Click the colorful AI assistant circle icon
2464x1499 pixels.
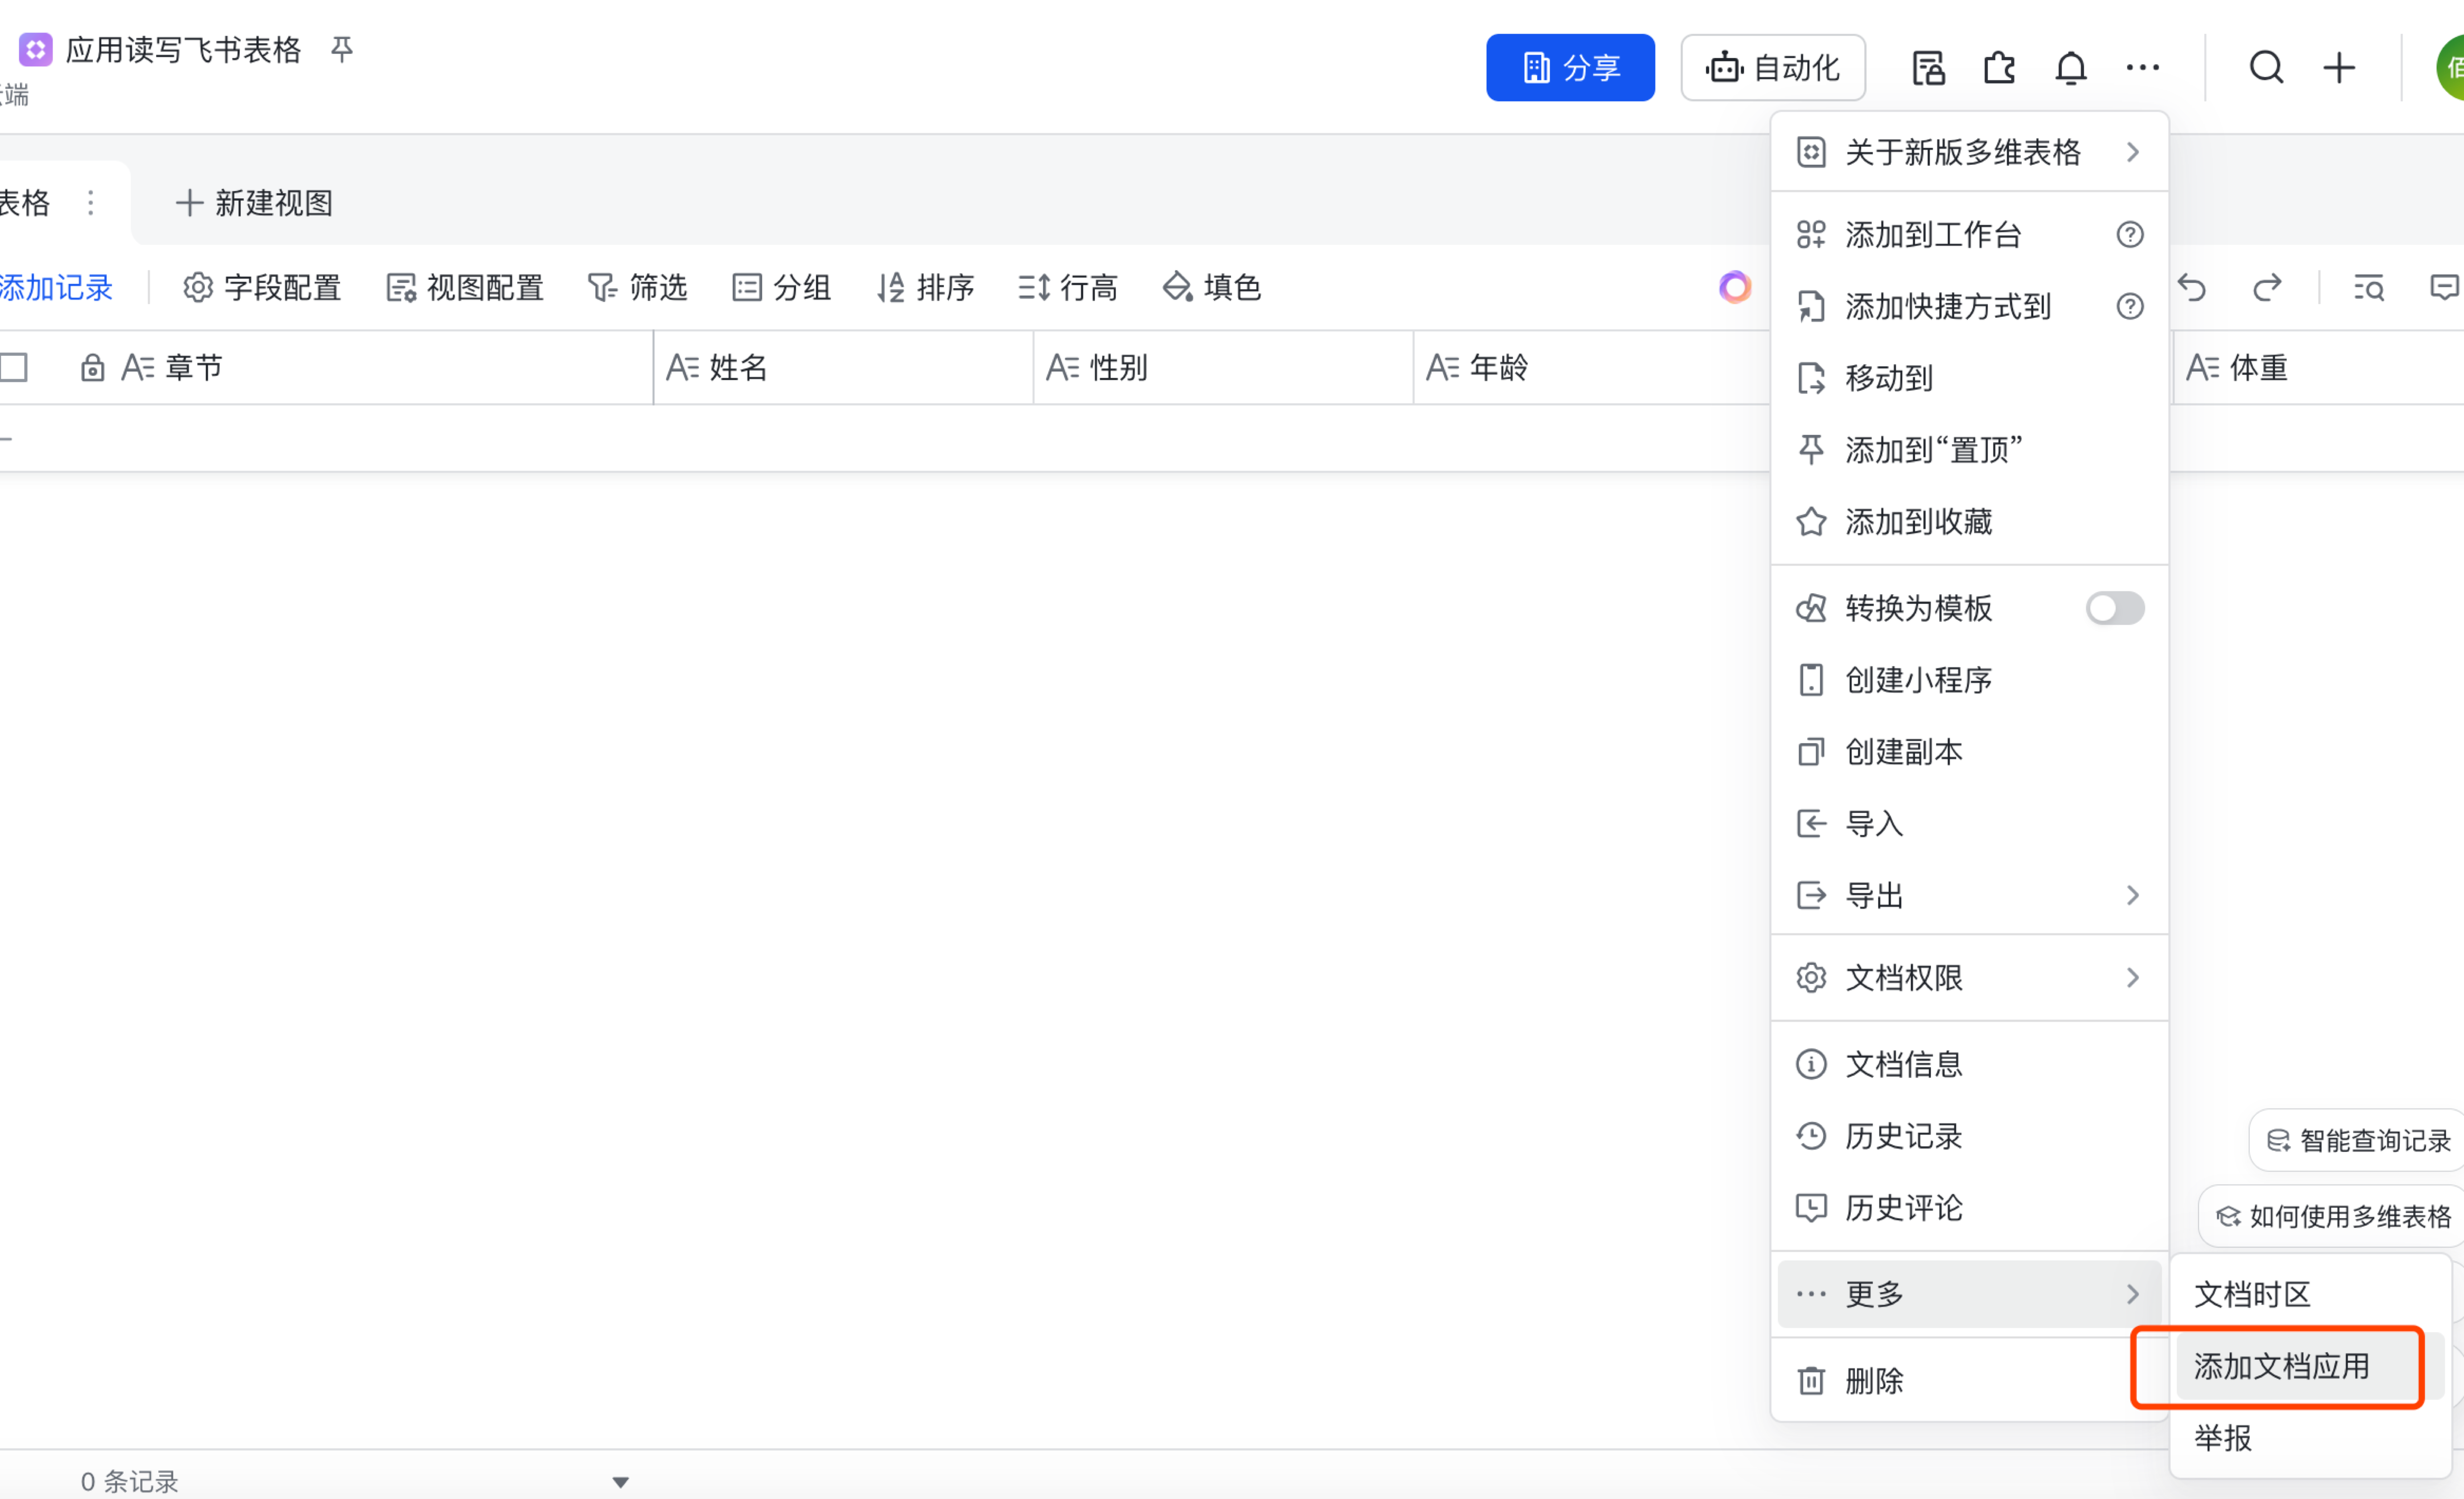1735,288
